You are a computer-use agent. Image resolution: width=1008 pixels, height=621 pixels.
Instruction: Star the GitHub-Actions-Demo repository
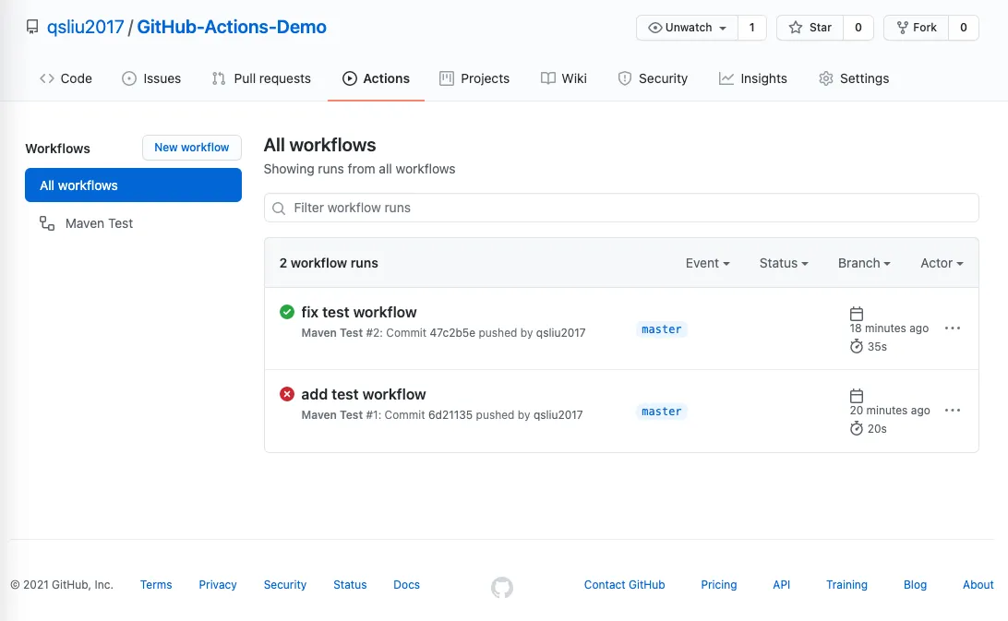click(810, 27)
